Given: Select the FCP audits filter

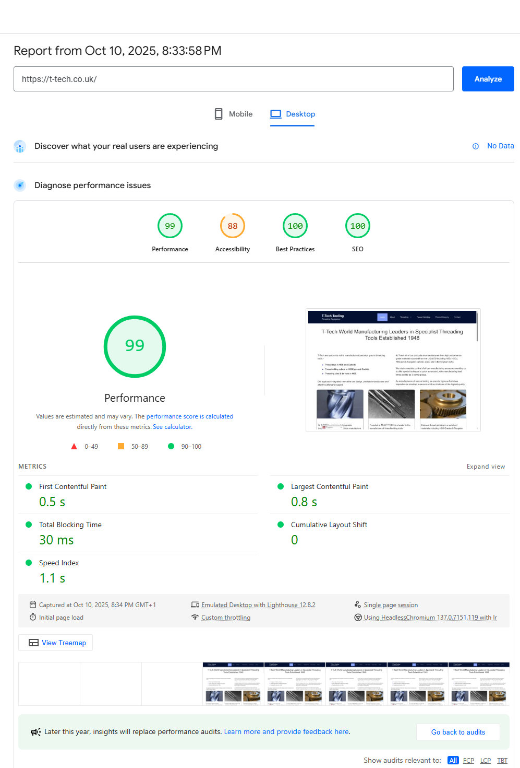Looking at the screenshot, I should click(468, 760).
